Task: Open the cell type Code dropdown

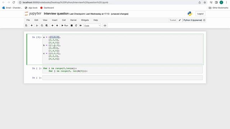Action: [x=92, y=25]
